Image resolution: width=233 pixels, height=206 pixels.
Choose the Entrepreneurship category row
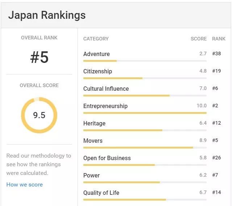105,106
